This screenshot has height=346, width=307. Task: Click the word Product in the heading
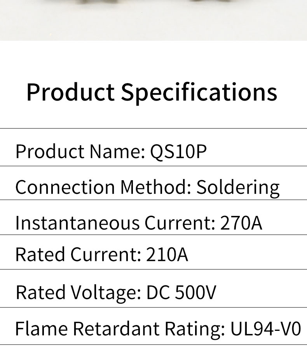70,92
